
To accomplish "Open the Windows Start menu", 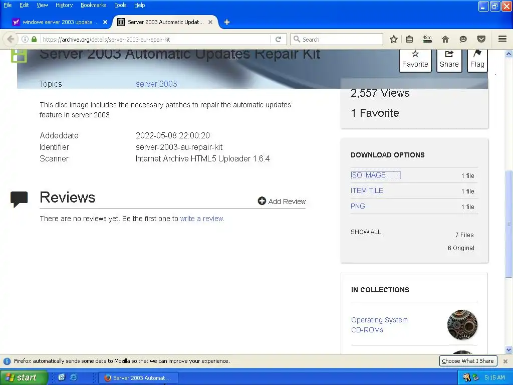I will coord(24,377).
